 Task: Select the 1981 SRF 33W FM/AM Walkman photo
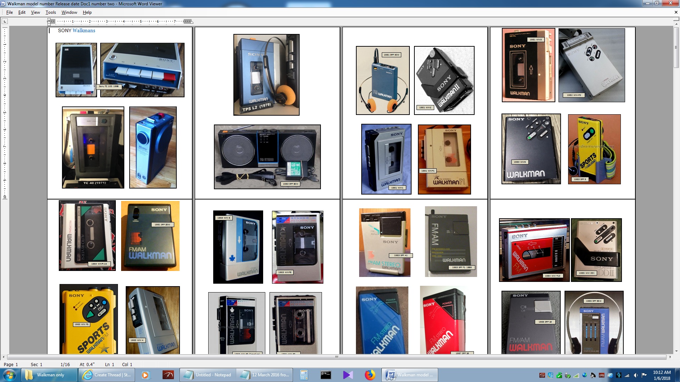(x=150, y=236)
